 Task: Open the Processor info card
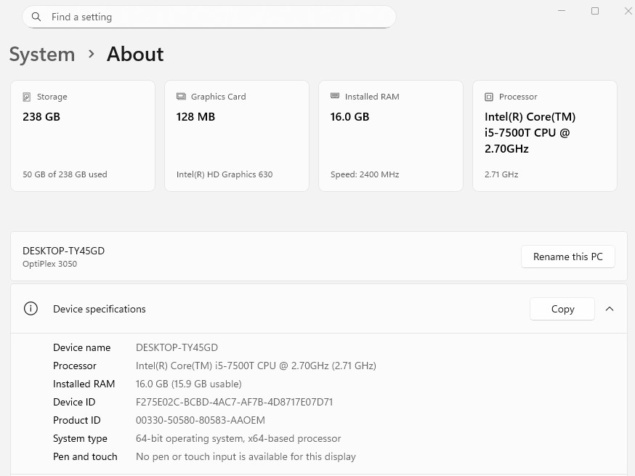545,136
